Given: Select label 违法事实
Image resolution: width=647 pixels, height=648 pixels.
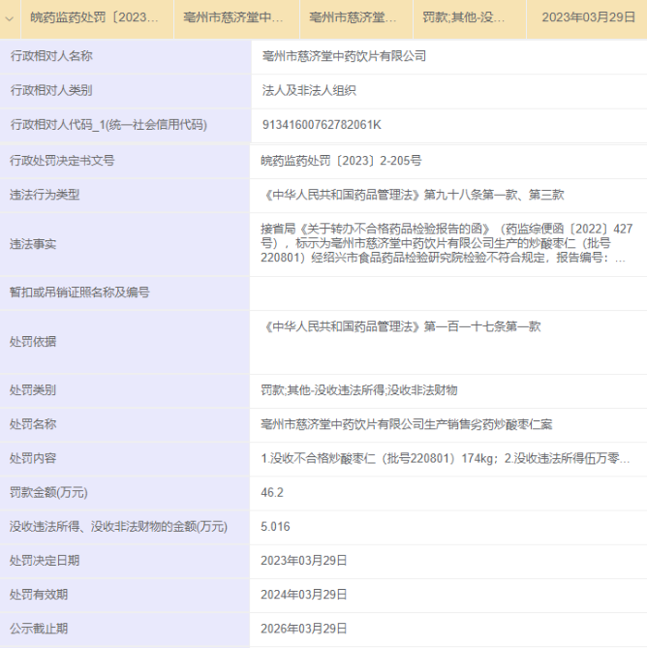Looking at the screenshot, I should click(33, 244).
